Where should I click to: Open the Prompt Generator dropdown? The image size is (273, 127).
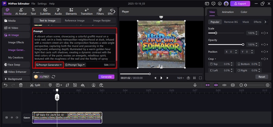pos(49,65)
